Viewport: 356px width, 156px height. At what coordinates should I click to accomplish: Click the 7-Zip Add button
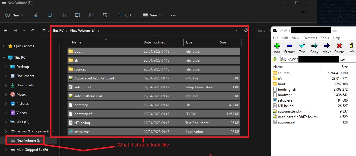click(277, 48)
